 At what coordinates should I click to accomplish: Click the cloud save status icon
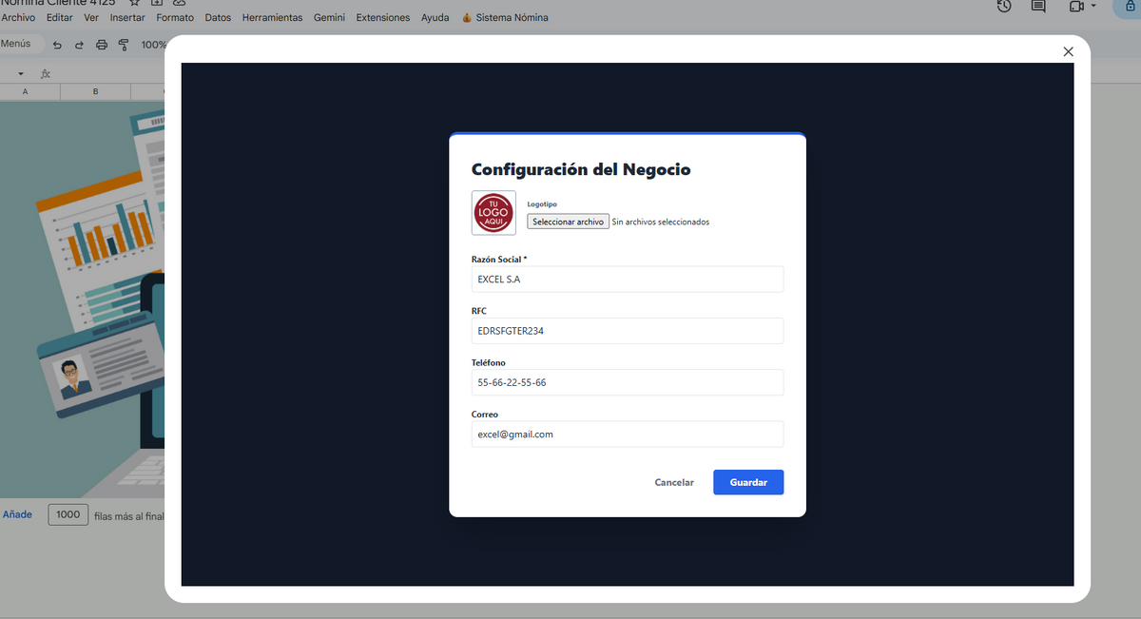tap(179, 3)
